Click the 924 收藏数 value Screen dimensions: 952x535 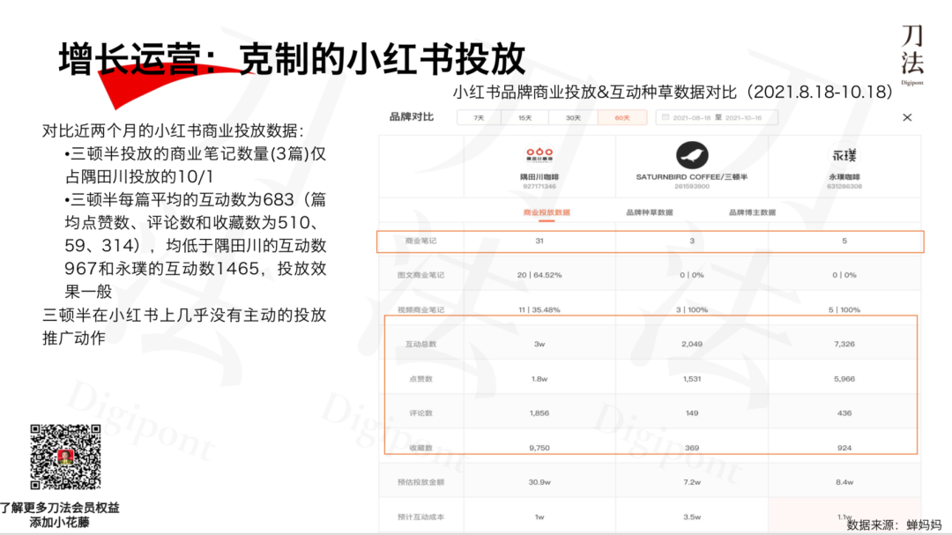click(x=844, y=448)
